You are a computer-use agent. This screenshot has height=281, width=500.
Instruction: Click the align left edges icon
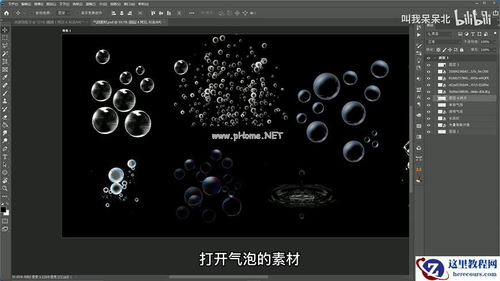tap(114, 13)
